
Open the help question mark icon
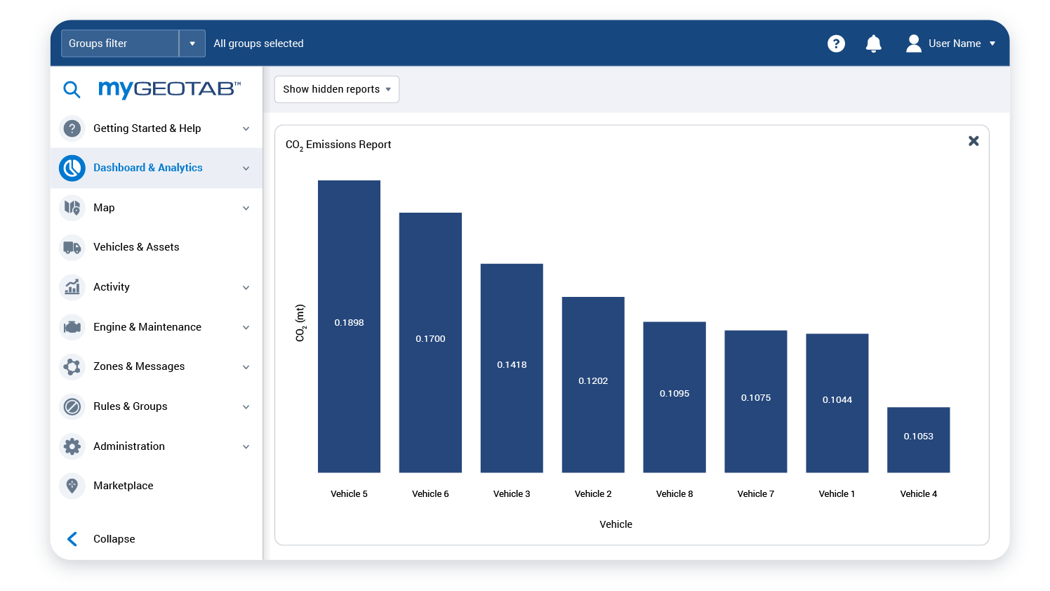click(836, 44)
